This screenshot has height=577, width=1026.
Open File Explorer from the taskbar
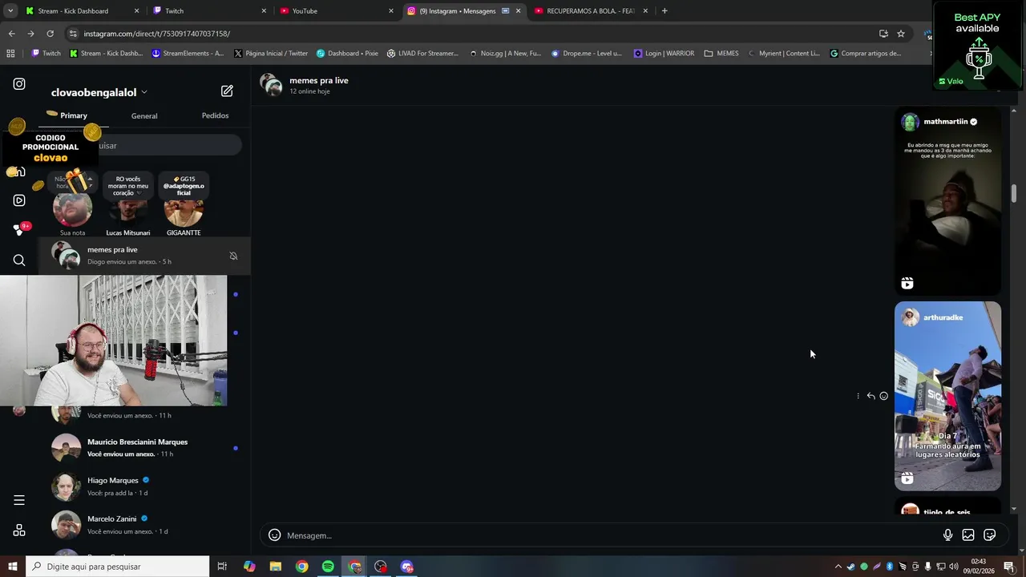click(276, 567)
